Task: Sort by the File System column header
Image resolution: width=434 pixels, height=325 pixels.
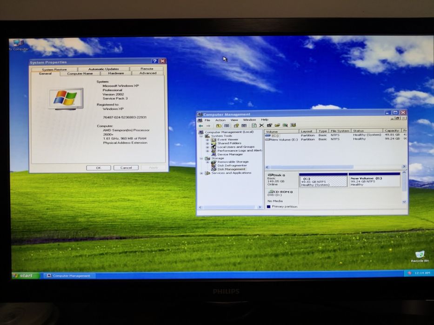Action: [x=340, y=131]
